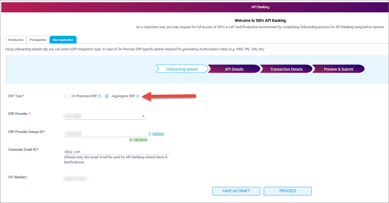Go to the Preview & Submit step

pyautogui.click(x=338, y=69)
